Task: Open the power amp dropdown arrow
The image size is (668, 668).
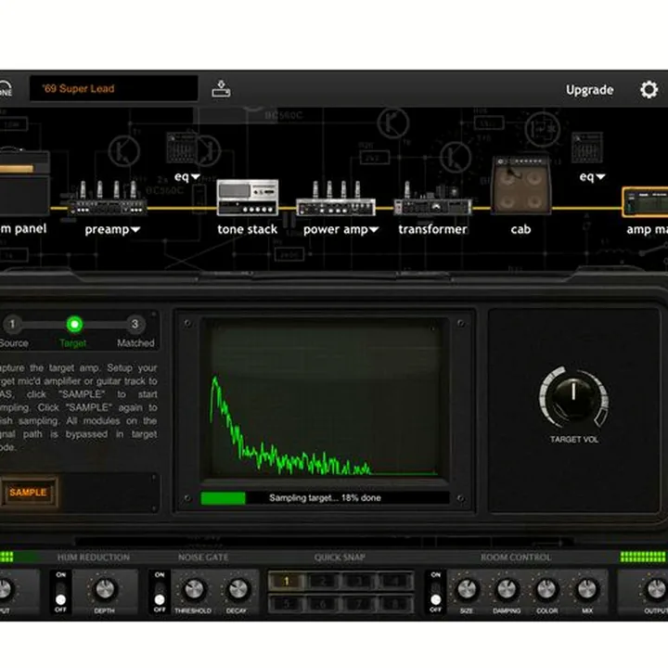Action: [374, 230]
